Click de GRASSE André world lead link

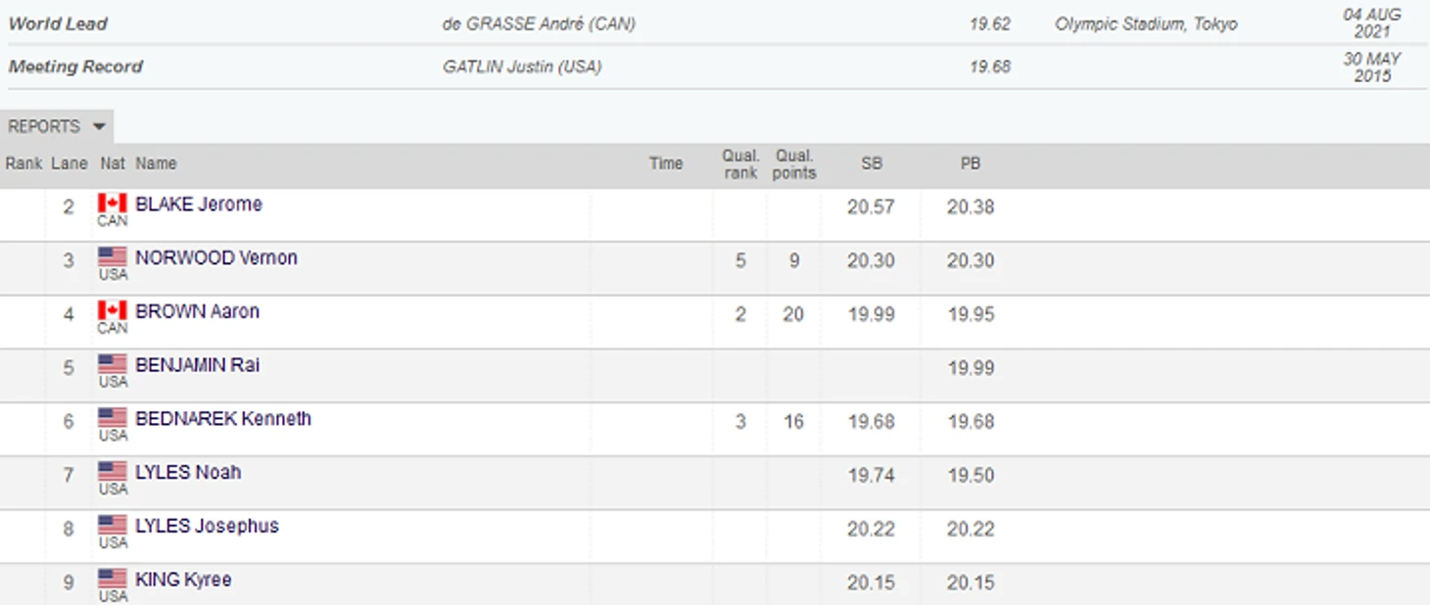(x=539, y=23)
